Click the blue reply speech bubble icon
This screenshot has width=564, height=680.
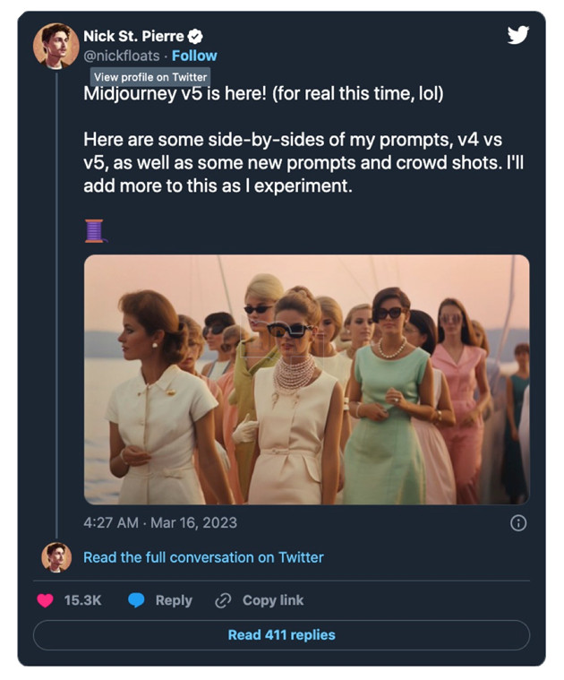pos(136,600)
